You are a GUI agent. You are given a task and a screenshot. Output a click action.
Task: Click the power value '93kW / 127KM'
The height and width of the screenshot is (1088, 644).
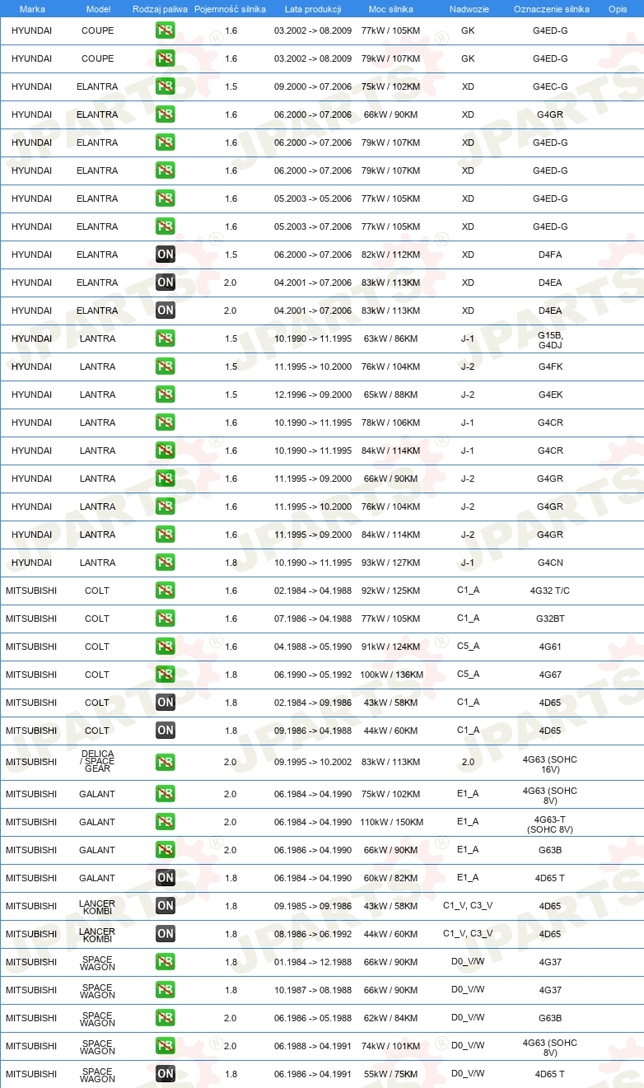pos(391,563)
